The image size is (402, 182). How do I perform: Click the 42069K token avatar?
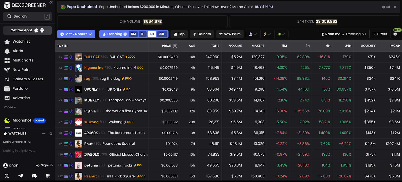tap(79, 133)
